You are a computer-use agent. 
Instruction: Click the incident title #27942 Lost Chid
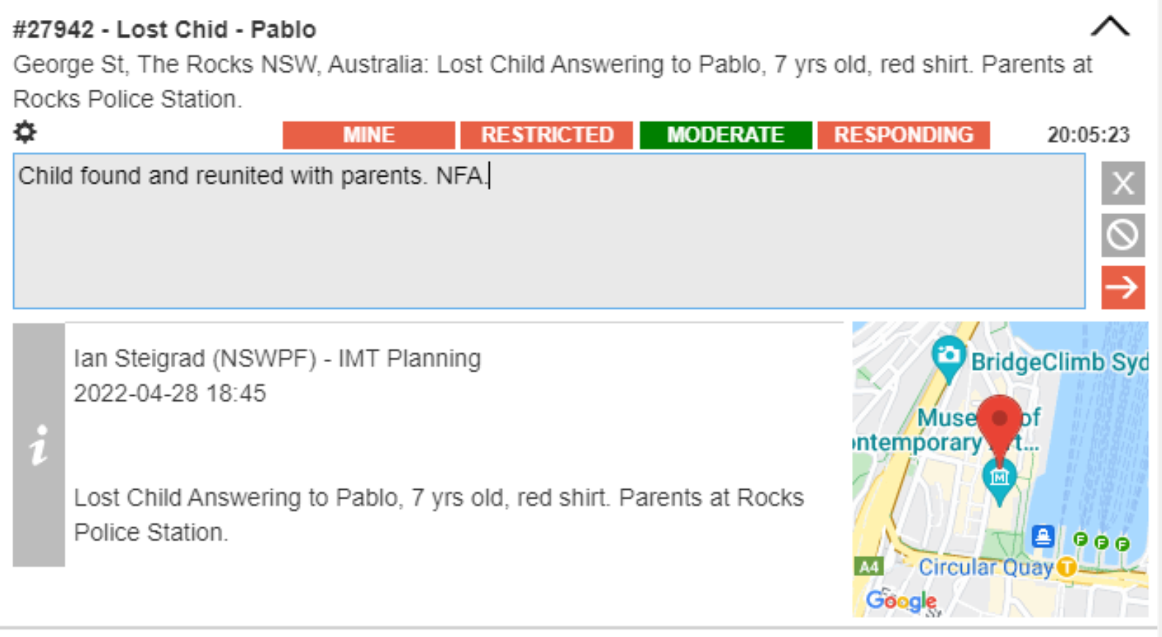point(165,29)
